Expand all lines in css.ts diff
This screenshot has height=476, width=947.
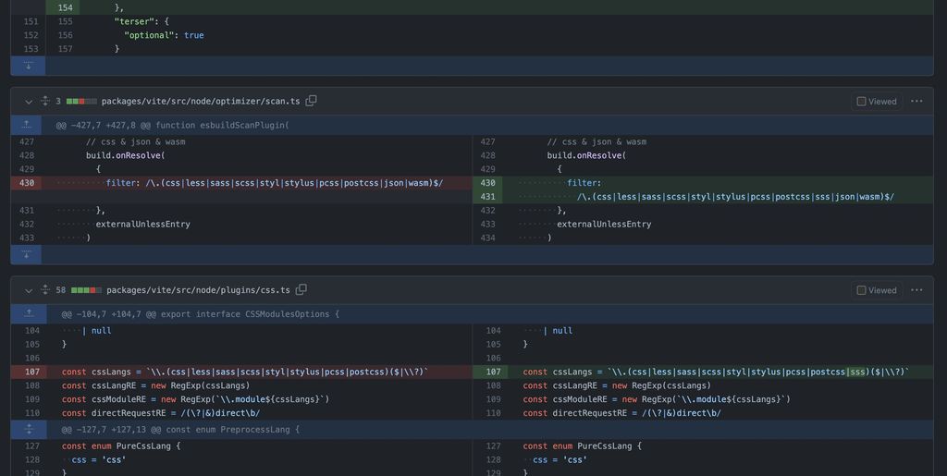pos(44,289)
